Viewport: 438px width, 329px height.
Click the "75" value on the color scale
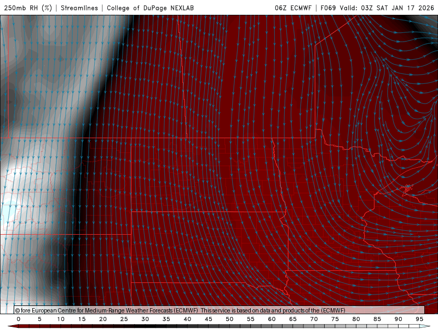[335, 319]
